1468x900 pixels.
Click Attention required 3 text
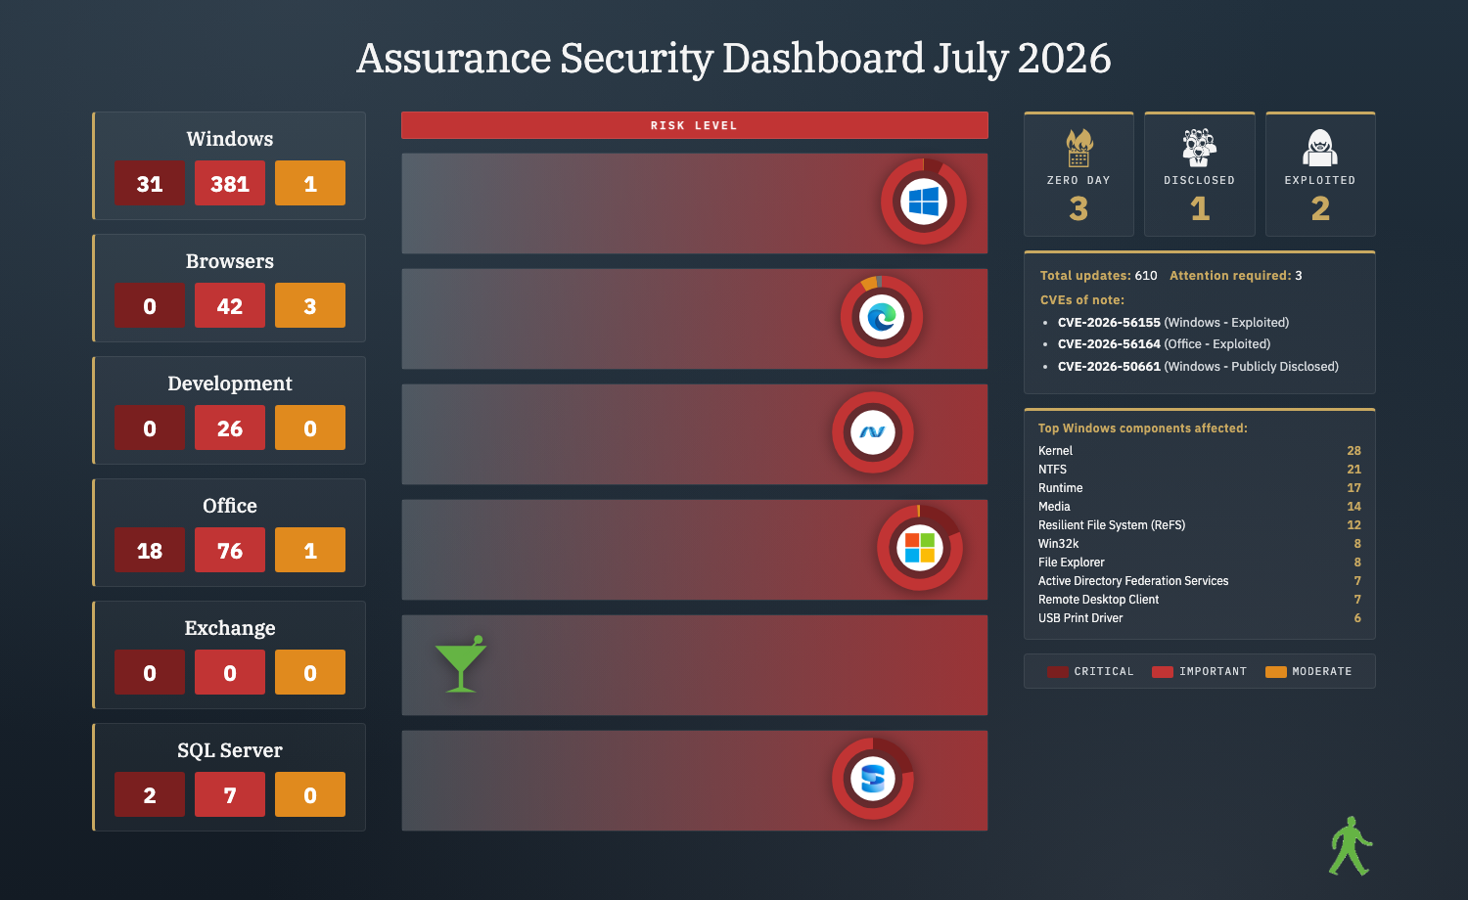1236,276
